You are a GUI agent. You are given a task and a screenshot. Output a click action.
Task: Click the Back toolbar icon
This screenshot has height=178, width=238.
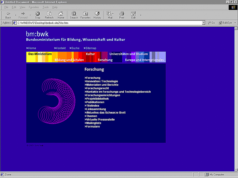coord(8,15)
